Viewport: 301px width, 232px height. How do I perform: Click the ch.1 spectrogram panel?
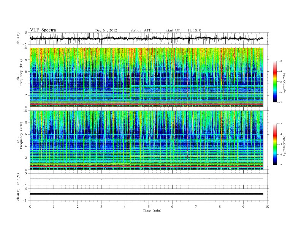(146, 77)
